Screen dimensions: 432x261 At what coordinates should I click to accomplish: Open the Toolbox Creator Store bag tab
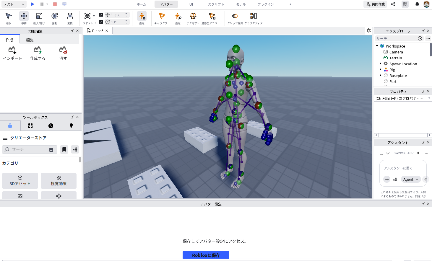tap(10, 126)
